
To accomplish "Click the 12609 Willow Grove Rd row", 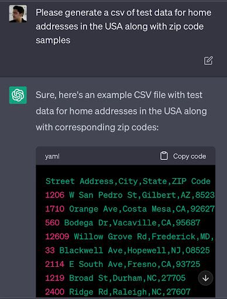I will pos(130,237).
